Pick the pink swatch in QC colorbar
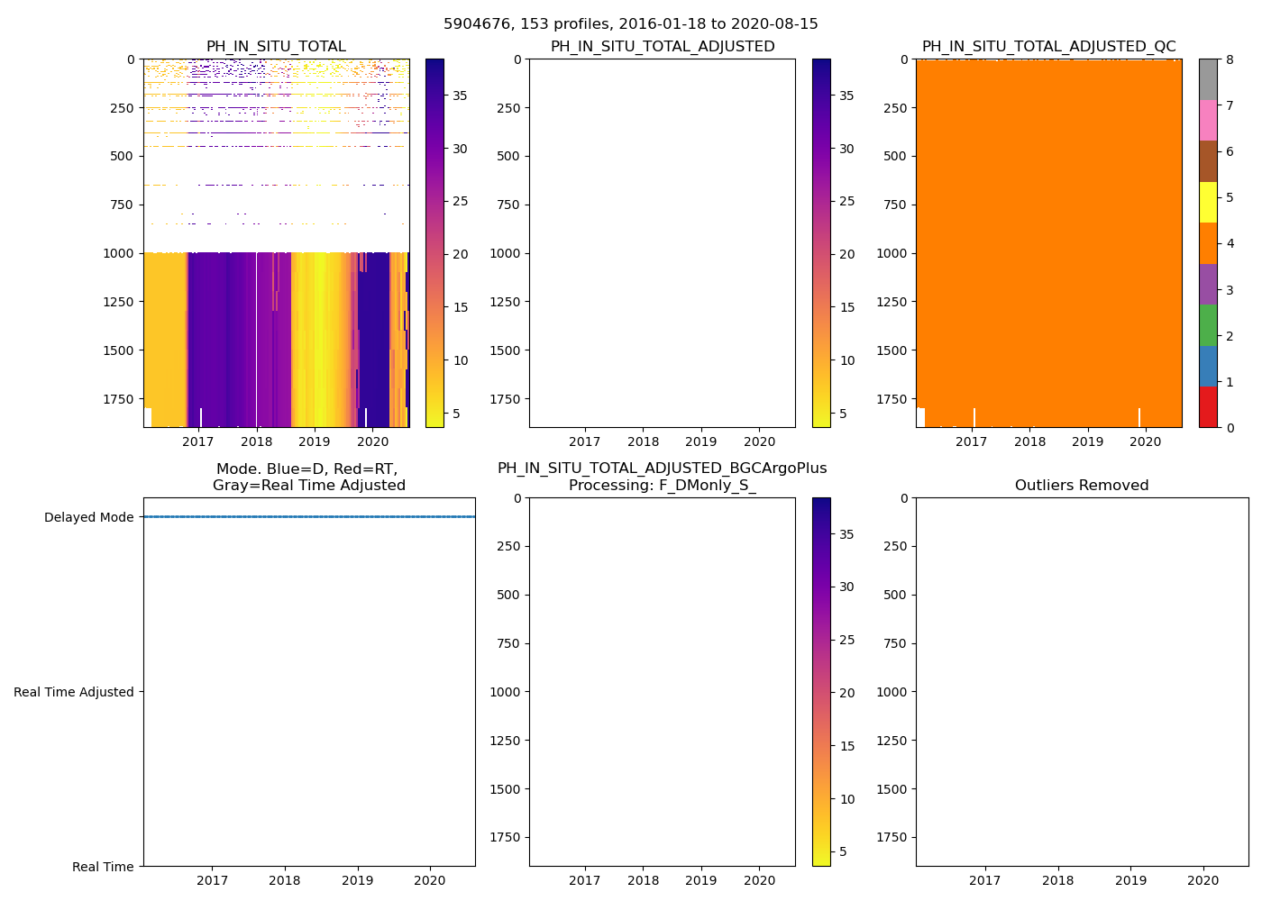1262x901 pixels. (1208, 120)
